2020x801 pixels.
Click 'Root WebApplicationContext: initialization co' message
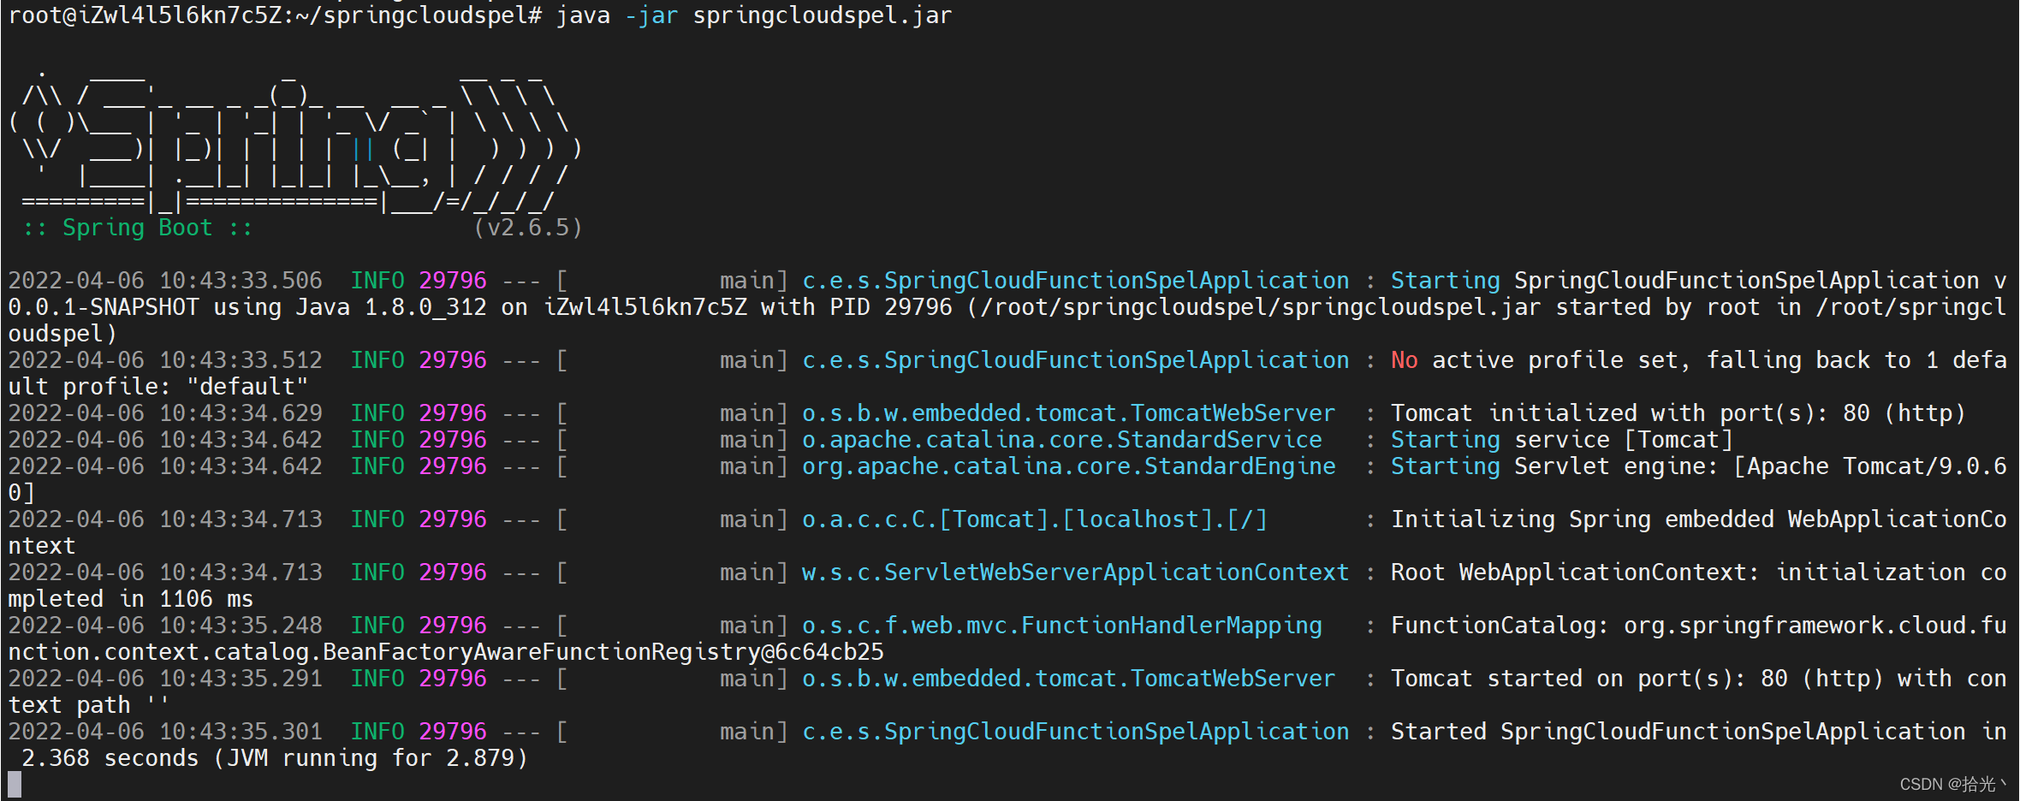point(1699,573)
